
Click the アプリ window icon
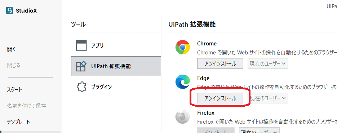pos(81,45)
